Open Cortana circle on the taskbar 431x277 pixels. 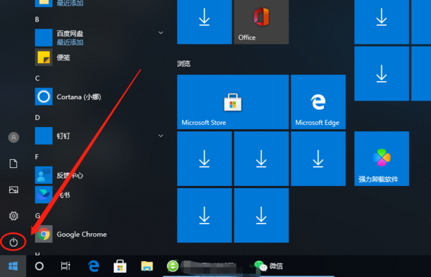click(x=40, y=266)
